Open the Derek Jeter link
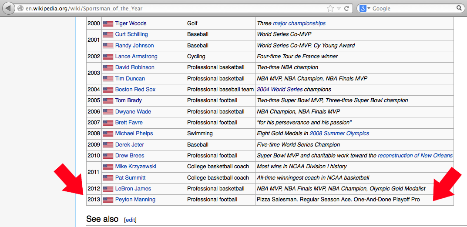 click(130, 144)
